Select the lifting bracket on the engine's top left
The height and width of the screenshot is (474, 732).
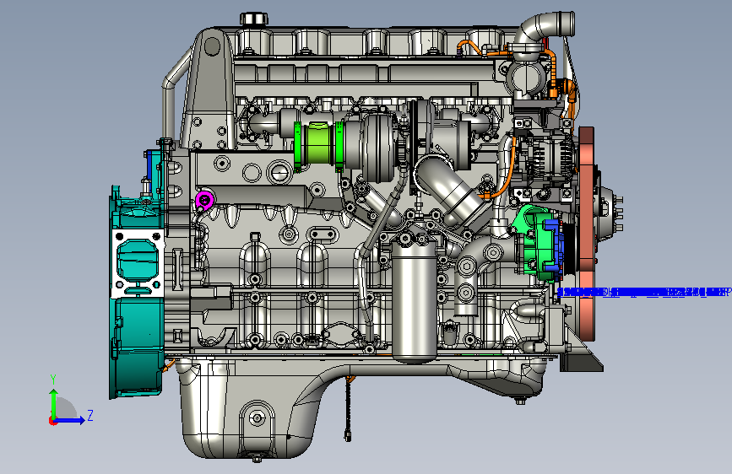coord(209,89)
